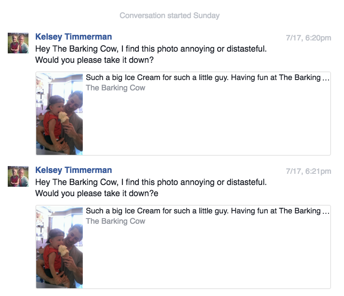Click the 'Conversation started Sunday' header
This screenshot has width=344, height=296.
click(x=169, y=15)
